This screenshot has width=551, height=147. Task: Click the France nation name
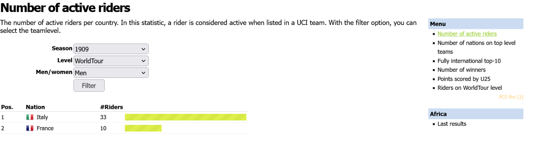(x=45, y=128)
